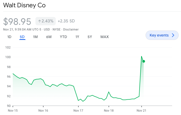Screen dimensions: 181x115
Task: Click the Walt Disney Co title
Action: point(24,5)
